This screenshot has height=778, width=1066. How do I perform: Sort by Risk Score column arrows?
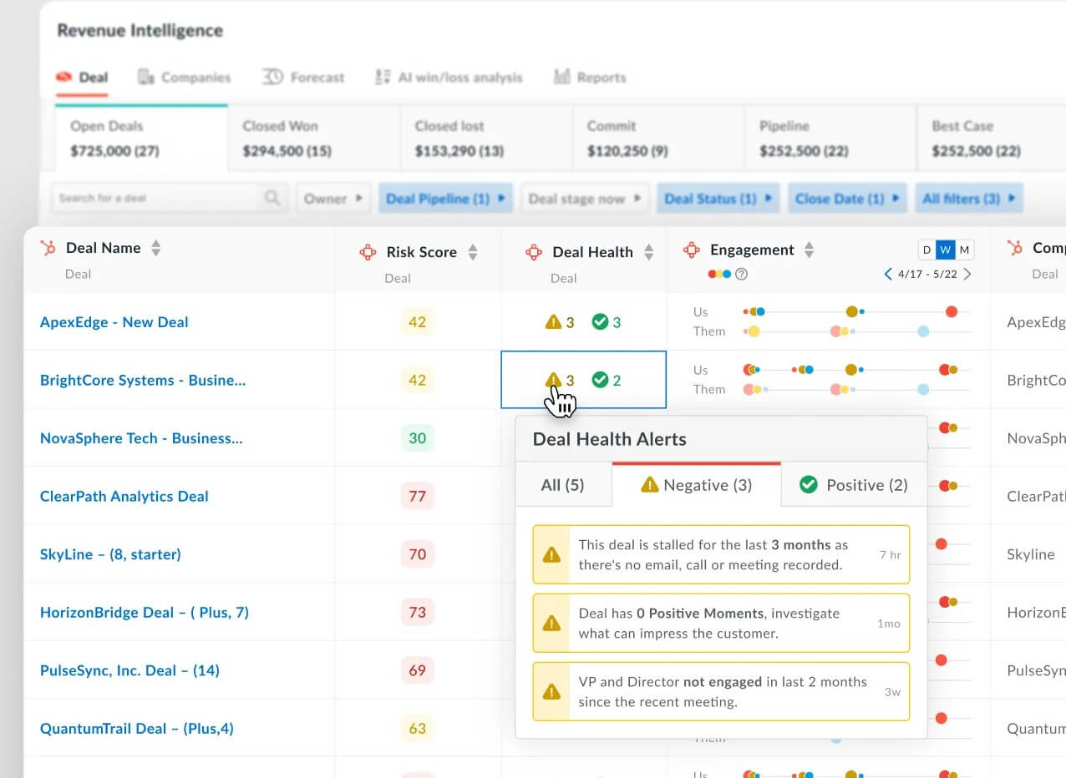[x=473, y=252]
